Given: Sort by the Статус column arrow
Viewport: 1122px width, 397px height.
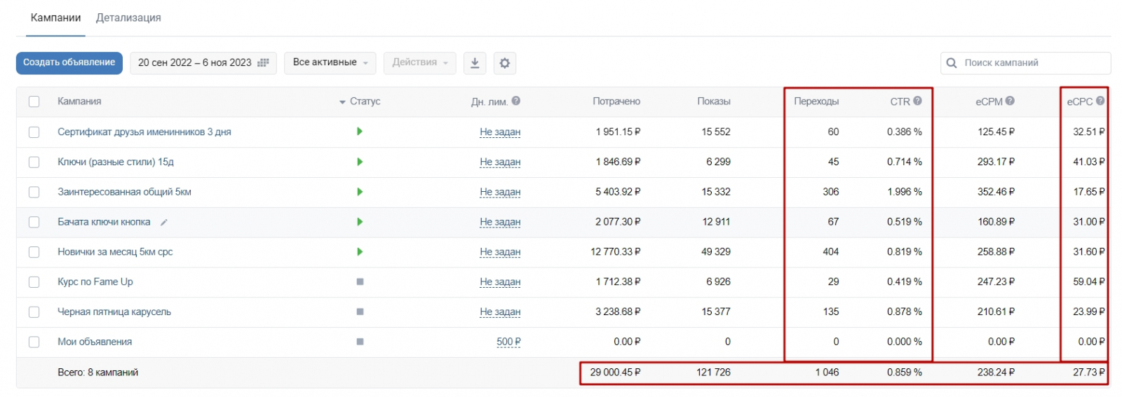Looking at the screenshot, I should coord(342,102).
